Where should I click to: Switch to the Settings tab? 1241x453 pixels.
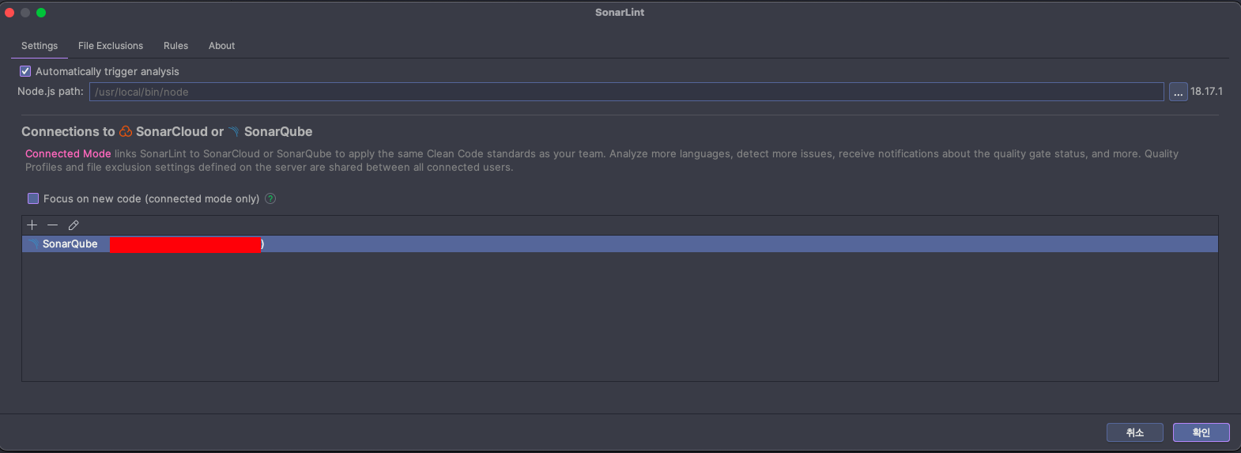tap(40, 46)
